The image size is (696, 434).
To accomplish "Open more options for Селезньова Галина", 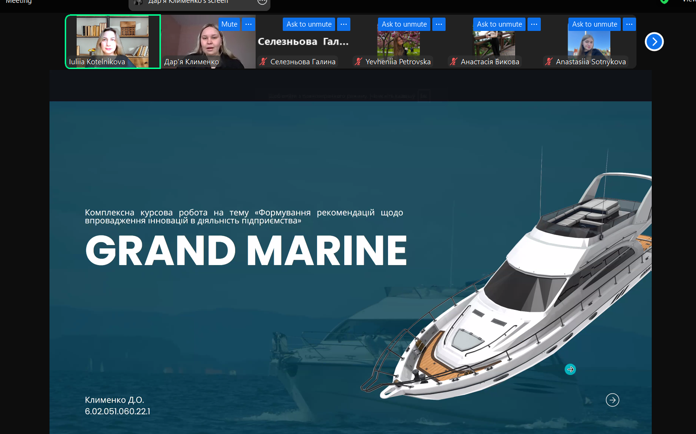I will point(344,24).
